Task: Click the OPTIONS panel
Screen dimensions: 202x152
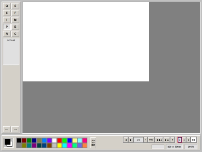Action: 11,51
